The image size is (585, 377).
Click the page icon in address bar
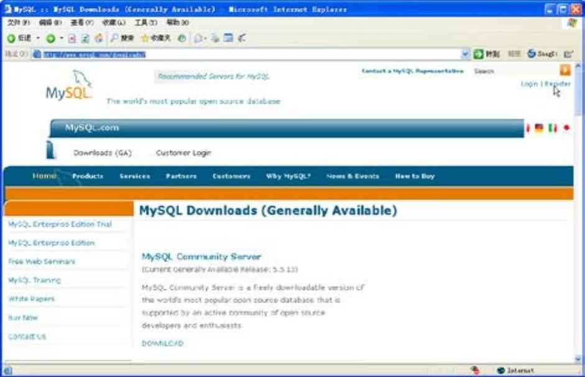[37, 55]
